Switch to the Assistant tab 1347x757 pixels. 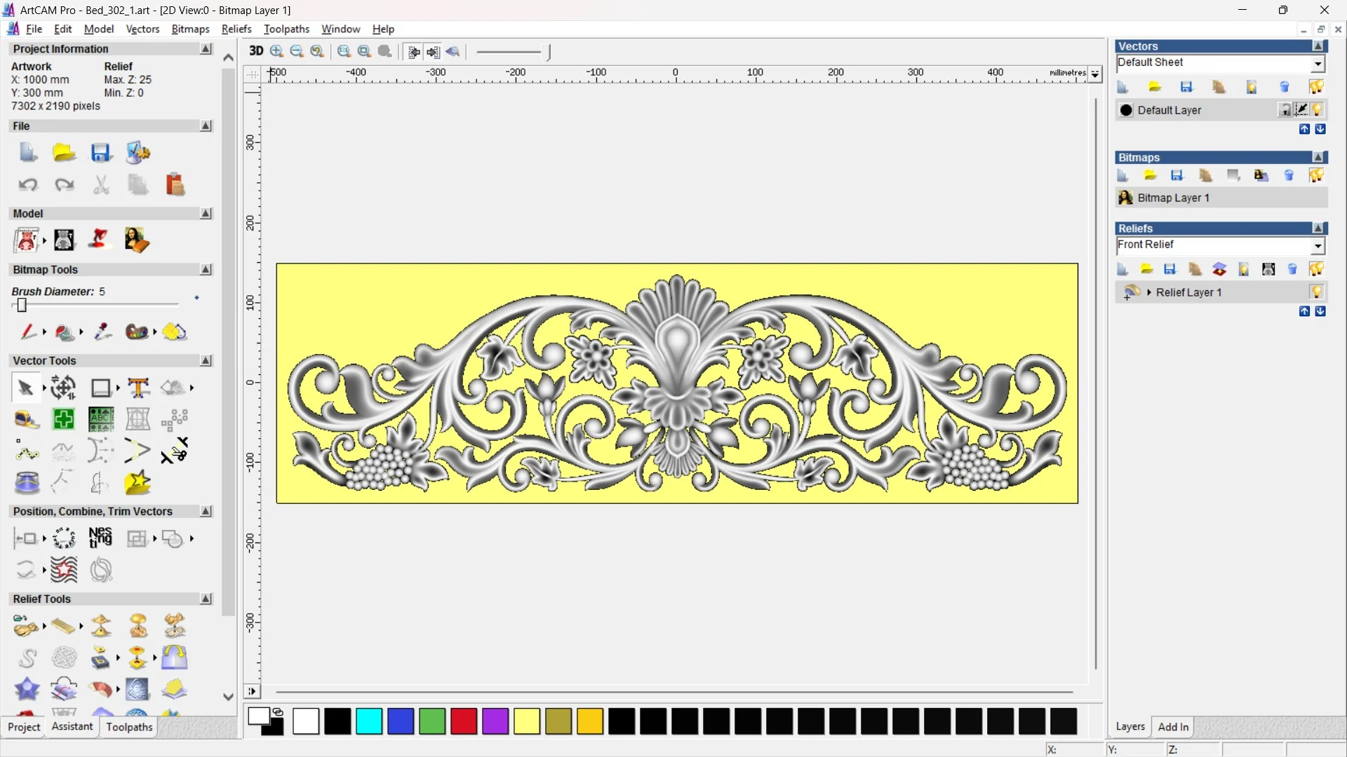tap(72, 727)
